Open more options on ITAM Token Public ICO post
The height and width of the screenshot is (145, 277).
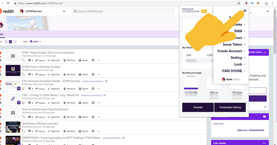click(99, 60)
